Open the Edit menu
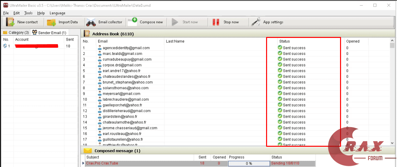The height and width of the screenshot is (167, 397). pyautogui.click(x=17, y=13)
